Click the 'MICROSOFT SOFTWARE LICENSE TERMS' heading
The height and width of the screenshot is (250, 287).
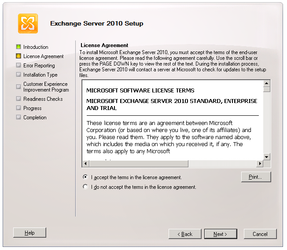coord(140,90)
